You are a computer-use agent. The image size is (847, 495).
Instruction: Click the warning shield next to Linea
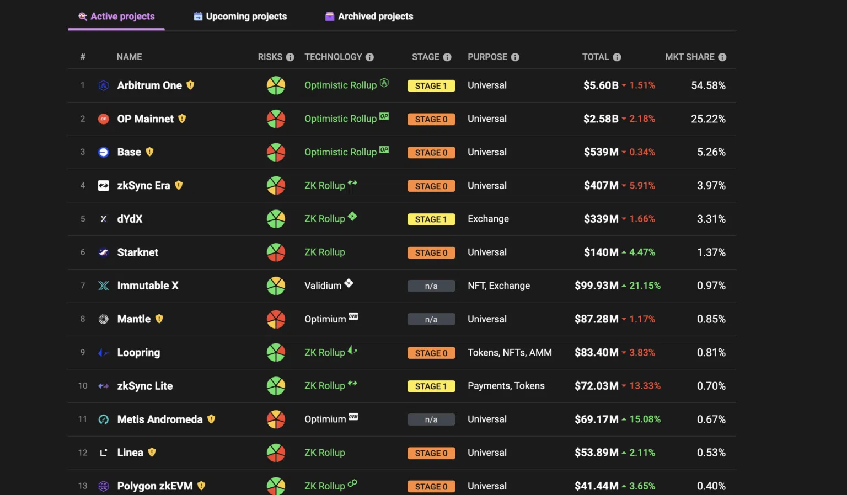[x=152, y=452]
